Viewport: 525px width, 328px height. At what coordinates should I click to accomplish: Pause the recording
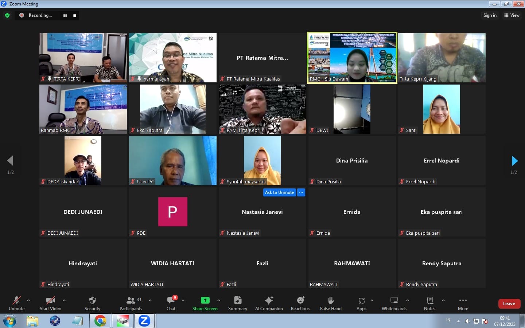click(x=65, y=16)
